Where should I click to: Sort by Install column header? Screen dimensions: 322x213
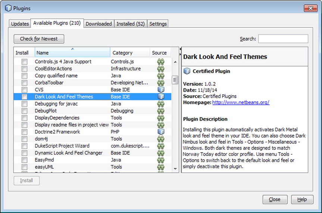pyautogui.click(x=24, y=53)
